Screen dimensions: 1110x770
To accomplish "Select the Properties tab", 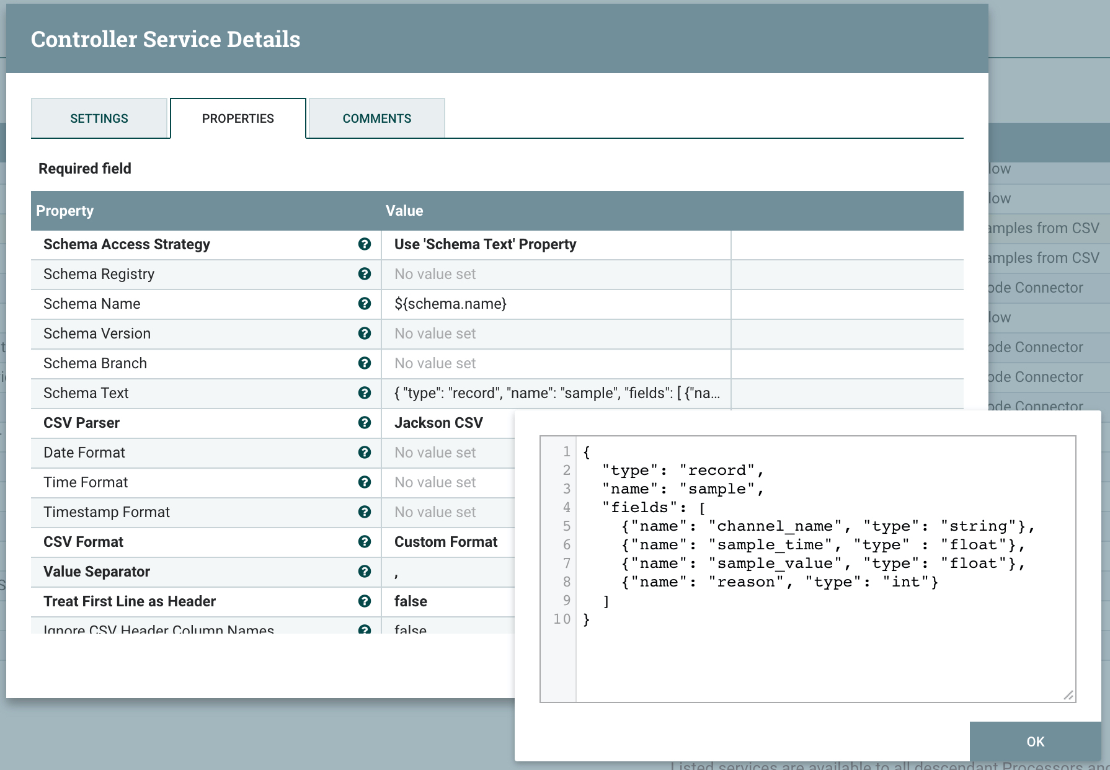I will 238,118.
